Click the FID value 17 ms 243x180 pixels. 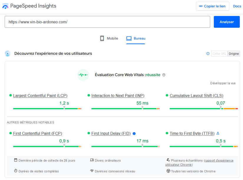click(x=143, y=141)
